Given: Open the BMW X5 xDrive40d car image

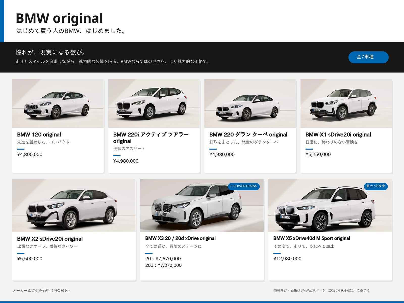Looking at the screenshot, I should 330,206.
